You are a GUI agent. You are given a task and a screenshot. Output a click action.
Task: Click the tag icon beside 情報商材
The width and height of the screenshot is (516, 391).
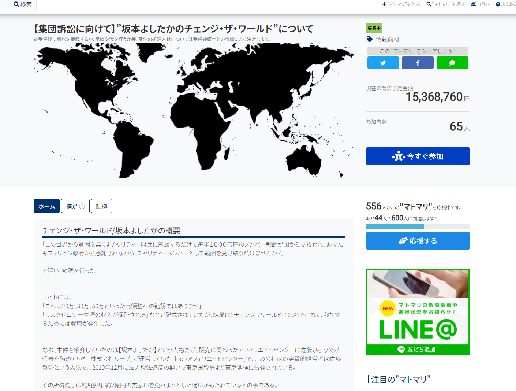[x=369, y=39]
